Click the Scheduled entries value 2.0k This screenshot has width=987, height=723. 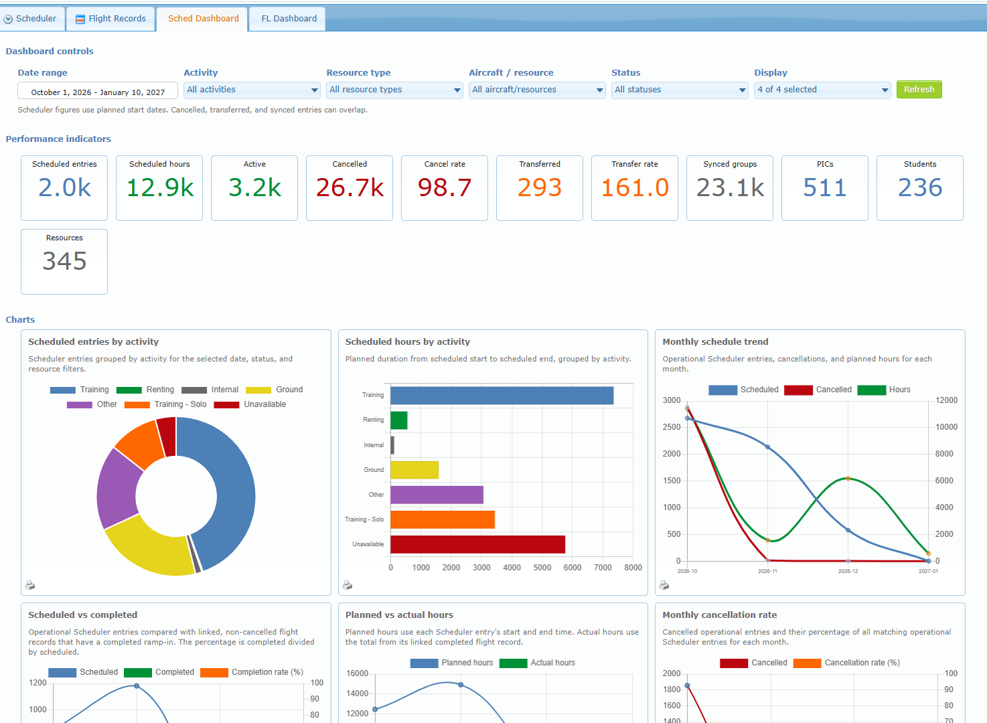click(x=64, y=188)
